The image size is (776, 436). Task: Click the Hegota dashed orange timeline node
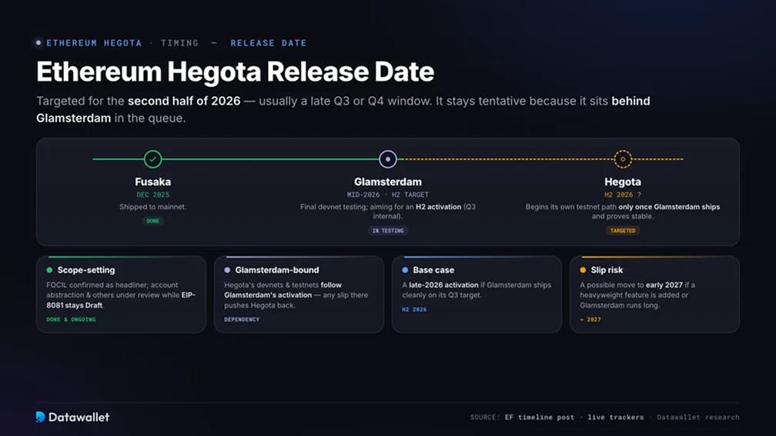point(623,159)
